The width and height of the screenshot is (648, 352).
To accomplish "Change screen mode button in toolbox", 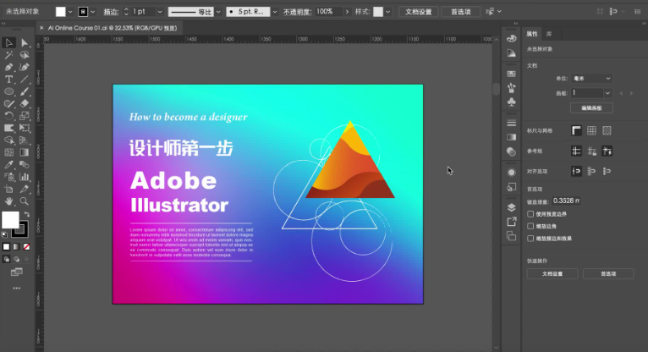I will [x=17, y=272].
